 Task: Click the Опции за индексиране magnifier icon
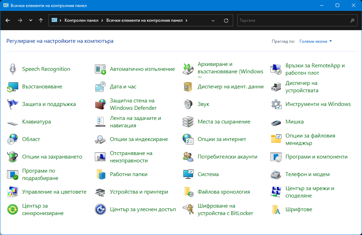[100, 140]
